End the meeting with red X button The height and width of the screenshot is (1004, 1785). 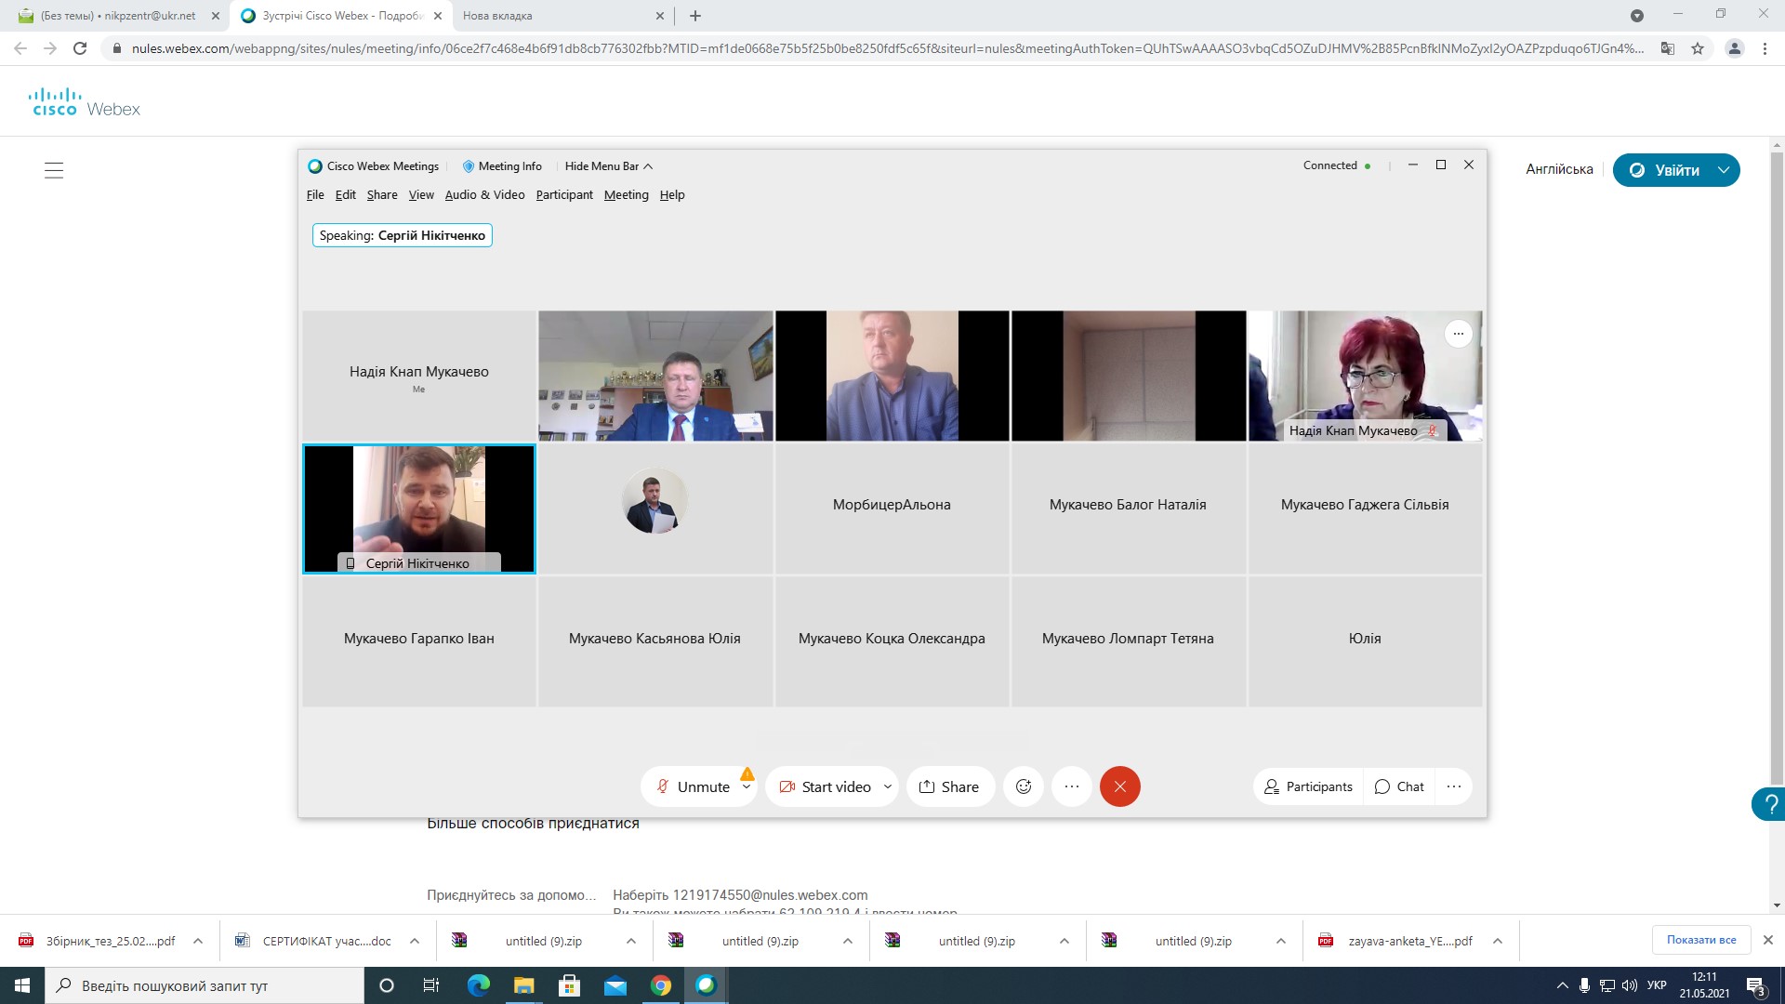(x=1120, y=786)
